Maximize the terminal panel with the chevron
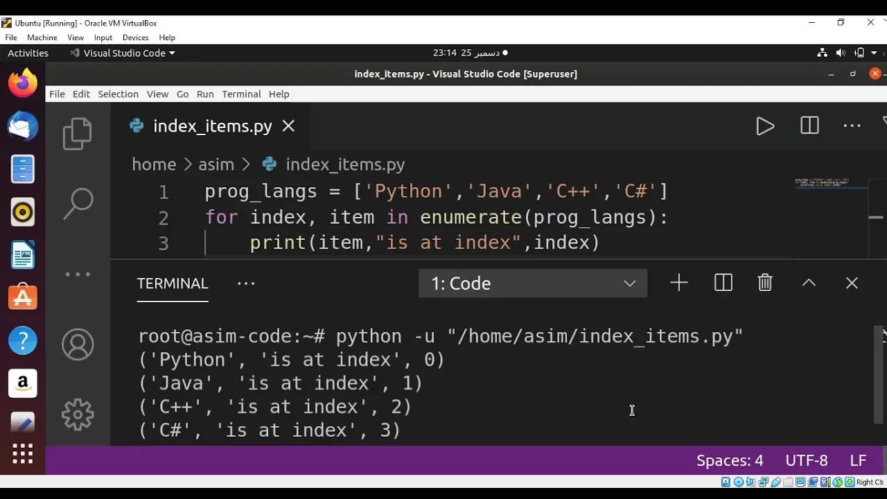This screenshot has width=887, height=499. tap(809, 283)
